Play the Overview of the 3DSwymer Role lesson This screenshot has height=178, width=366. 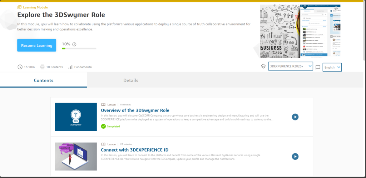pyautogui.click(x=295, y=117)
